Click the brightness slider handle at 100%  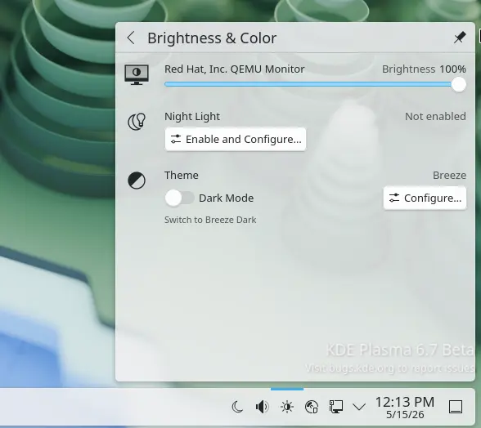(459, 85)
